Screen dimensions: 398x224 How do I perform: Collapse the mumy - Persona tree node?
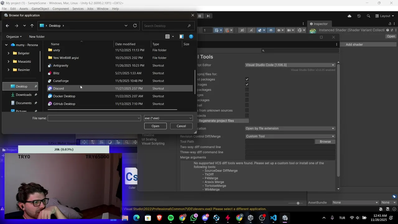point(6,45)
